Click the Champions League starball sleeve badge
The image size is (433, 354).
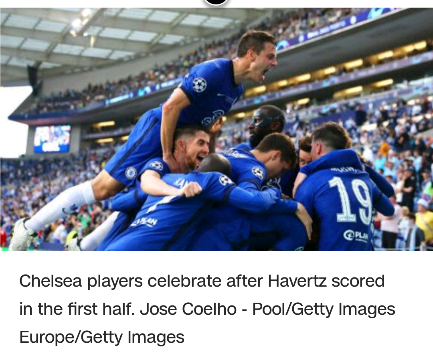click(199, 85)
